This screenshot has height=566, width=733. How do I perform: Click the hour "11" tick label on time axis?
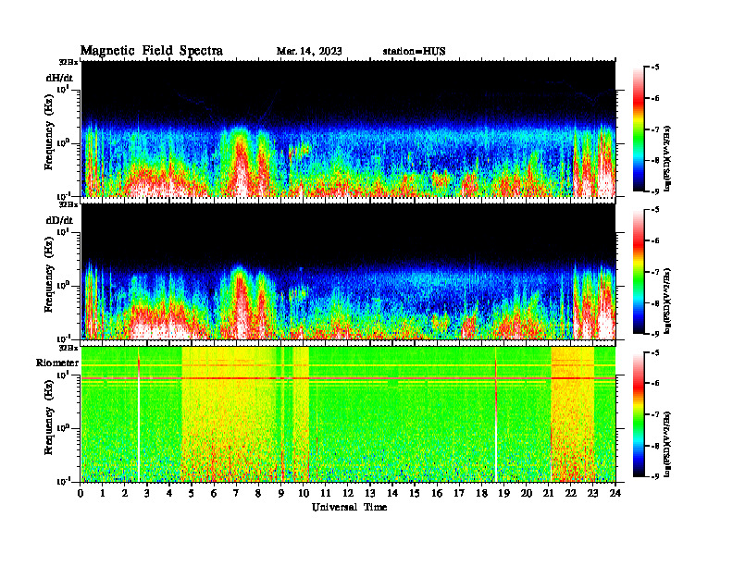(x=326, y=493)
